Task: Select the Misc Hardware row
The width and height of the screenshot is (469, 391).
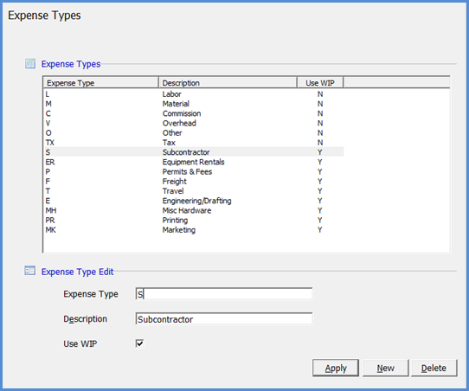Action: [194, 210]
